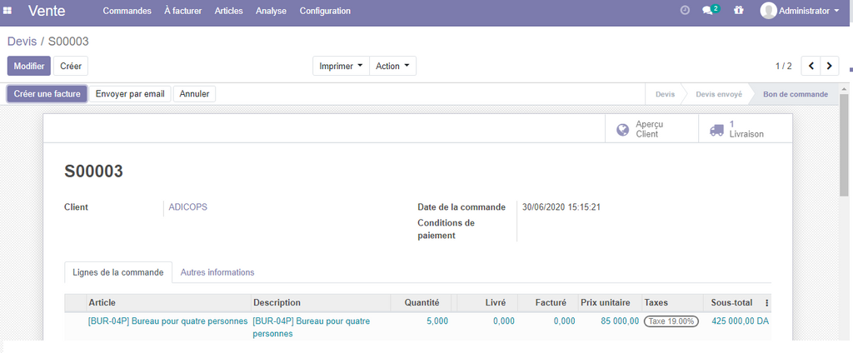Click the Devis breadcrumb link
This screenshot has height=353, width=853.
point(22,42)
